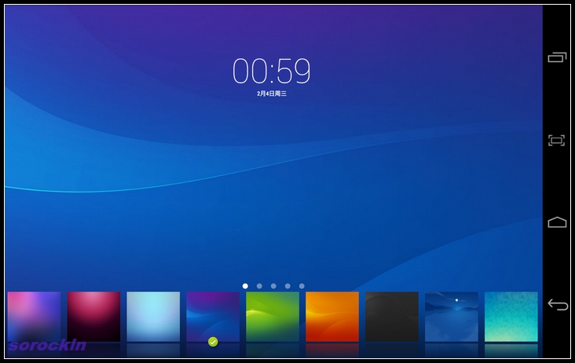
Task: Open the recent apps overview button
Action: 557,57
